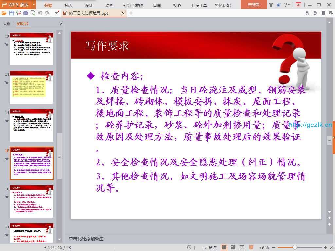
Task: Open the WPS 演示 application menu dropdown
Action: (34, 5)
